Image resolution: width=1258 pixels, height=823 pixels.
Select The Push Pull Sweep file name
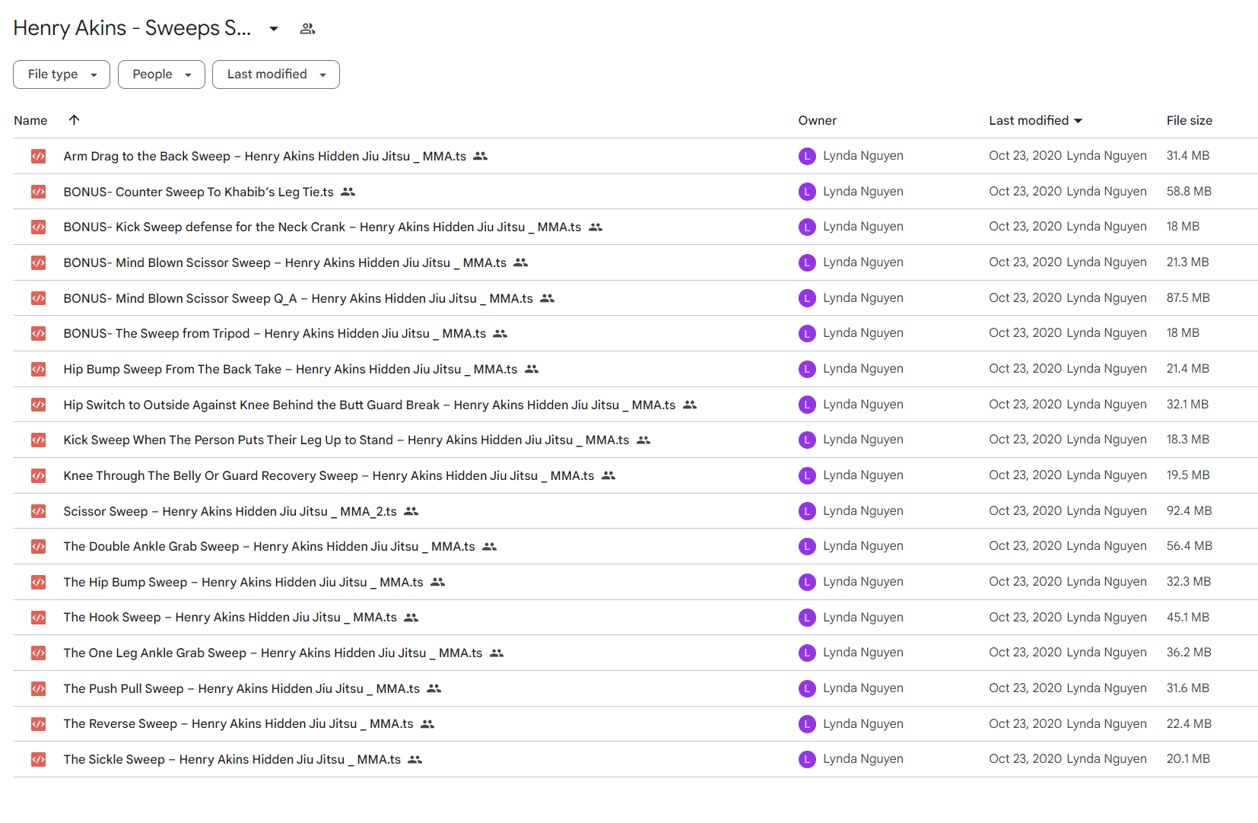pos(242,688)
